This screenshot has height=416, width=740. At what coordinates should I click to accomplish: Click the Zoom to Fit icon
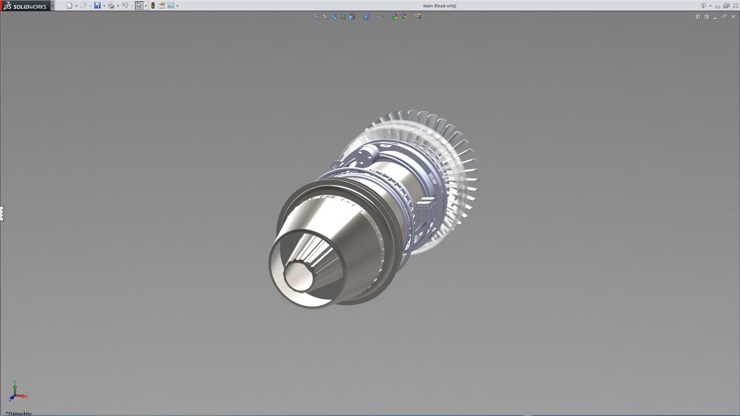tap(316, 17)
